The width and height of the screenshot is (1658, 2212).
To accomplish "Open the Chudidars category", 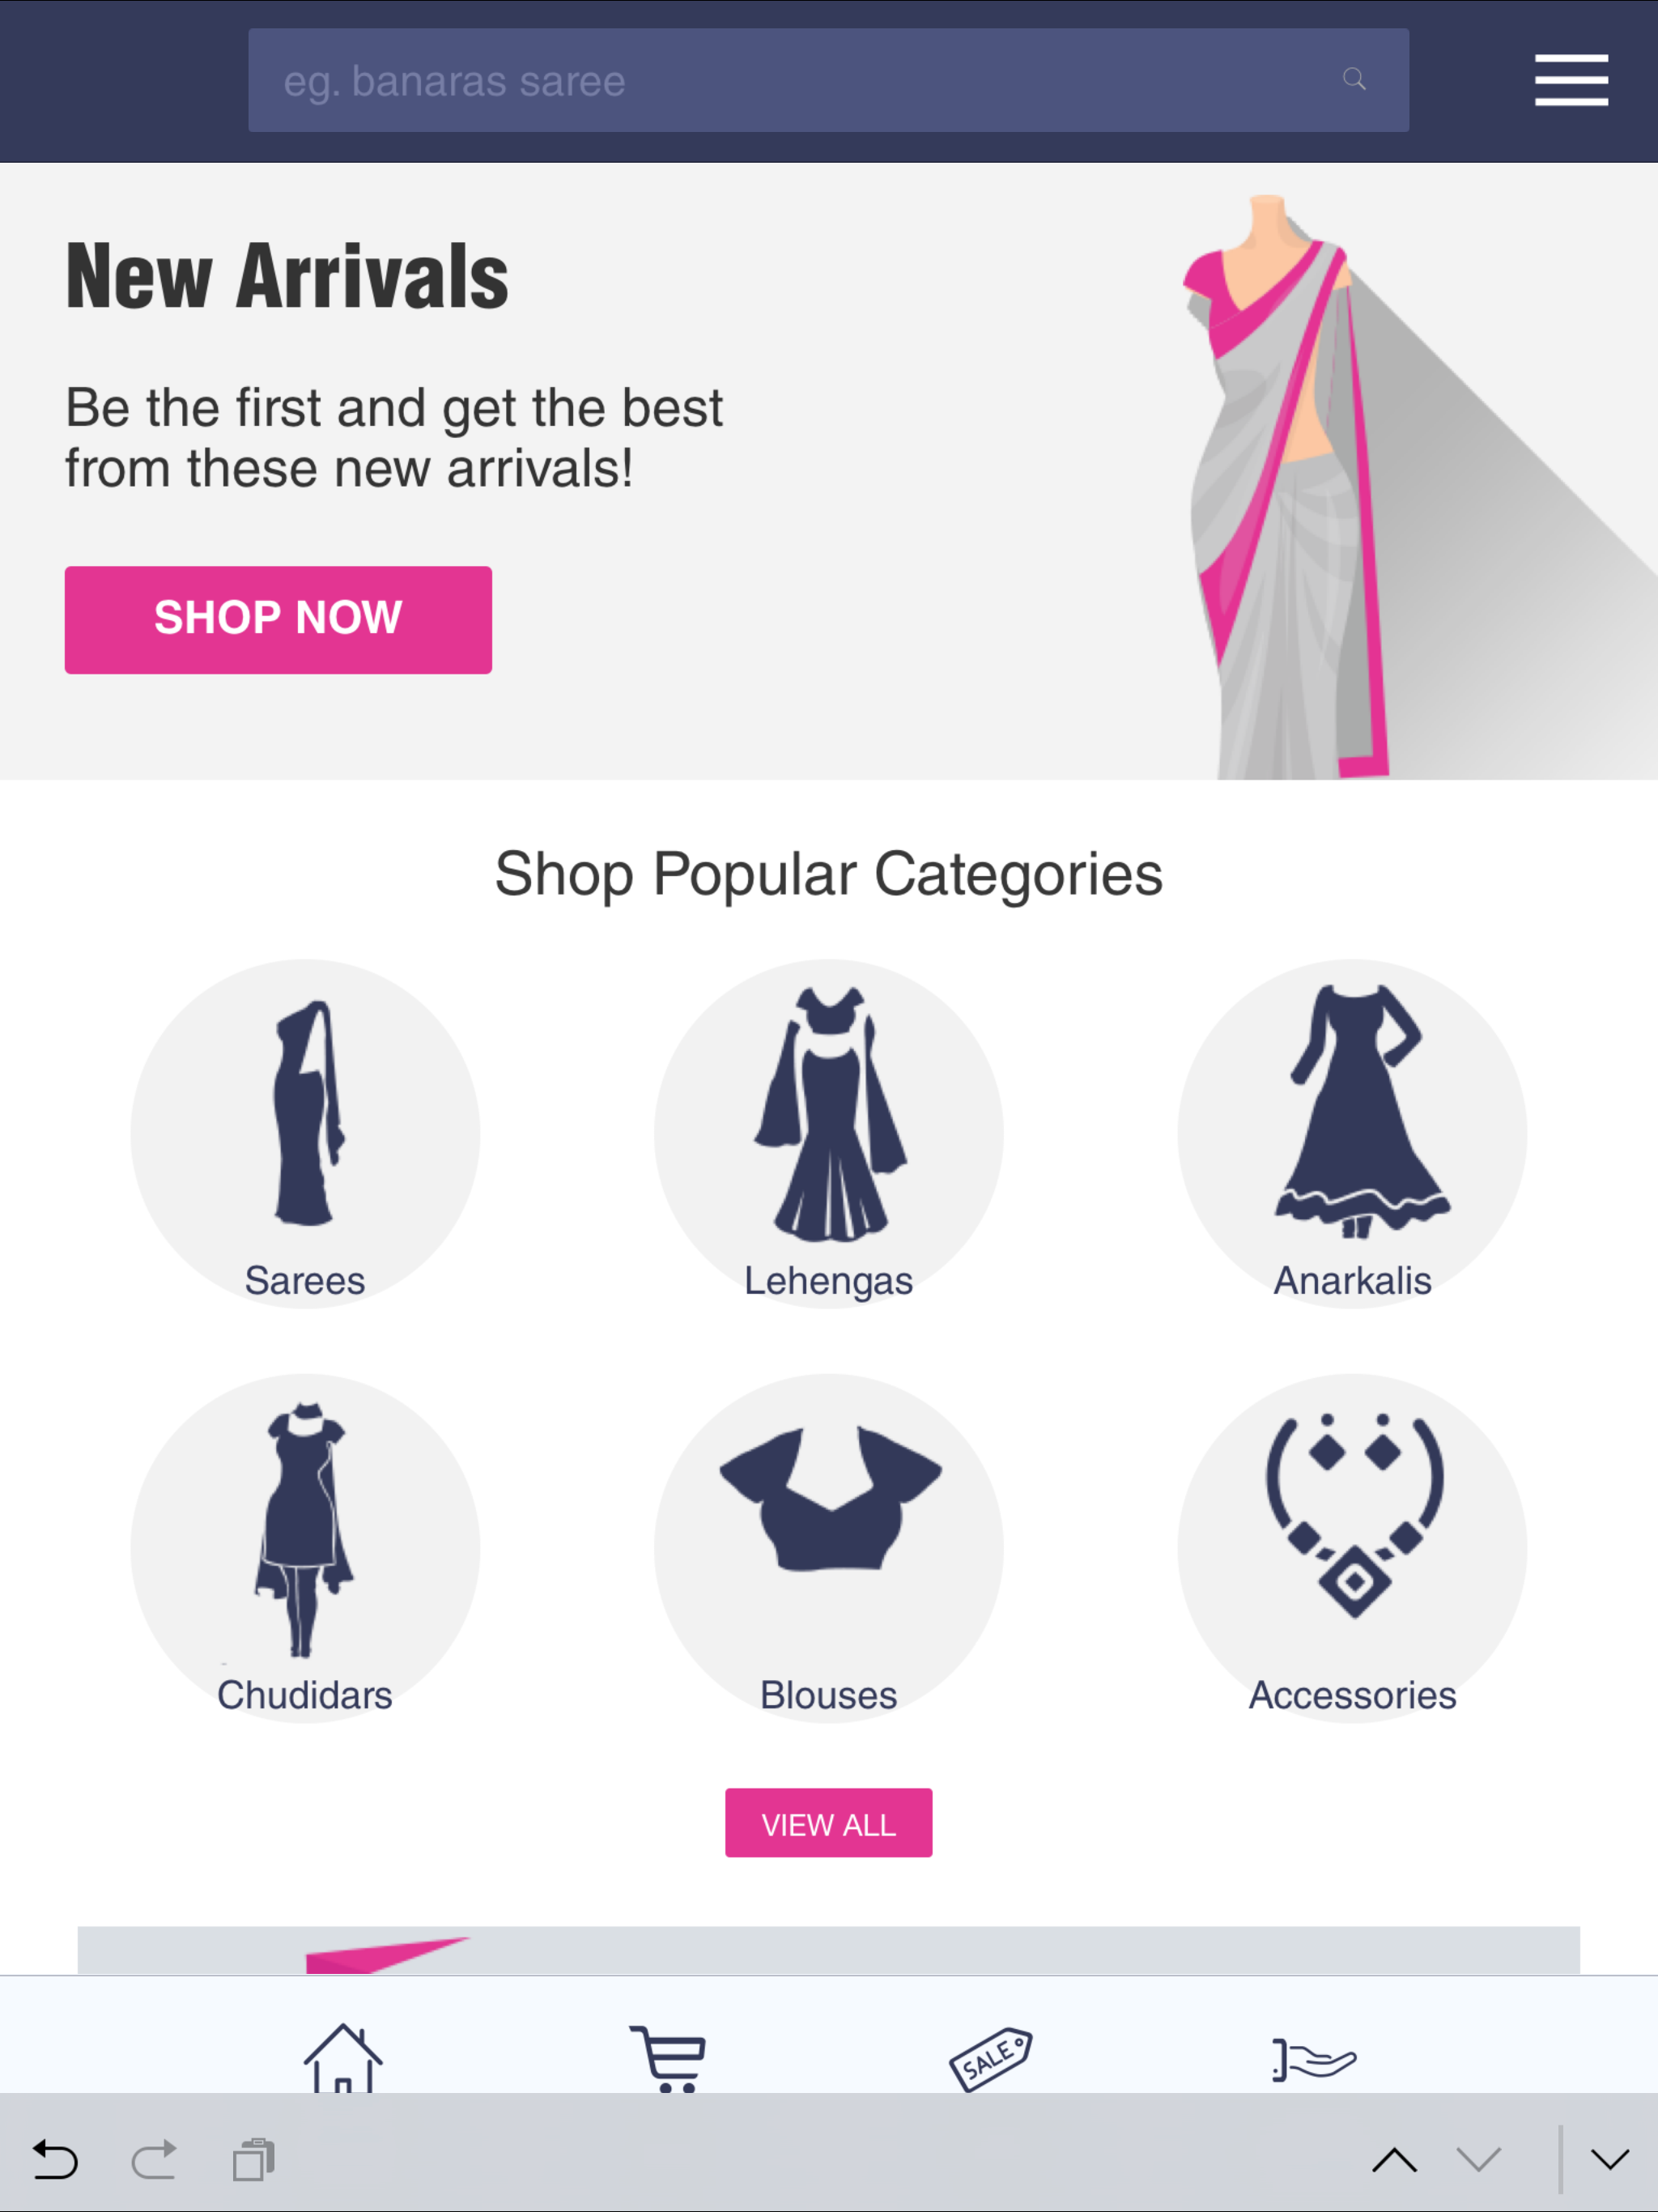I will 305,1548.
